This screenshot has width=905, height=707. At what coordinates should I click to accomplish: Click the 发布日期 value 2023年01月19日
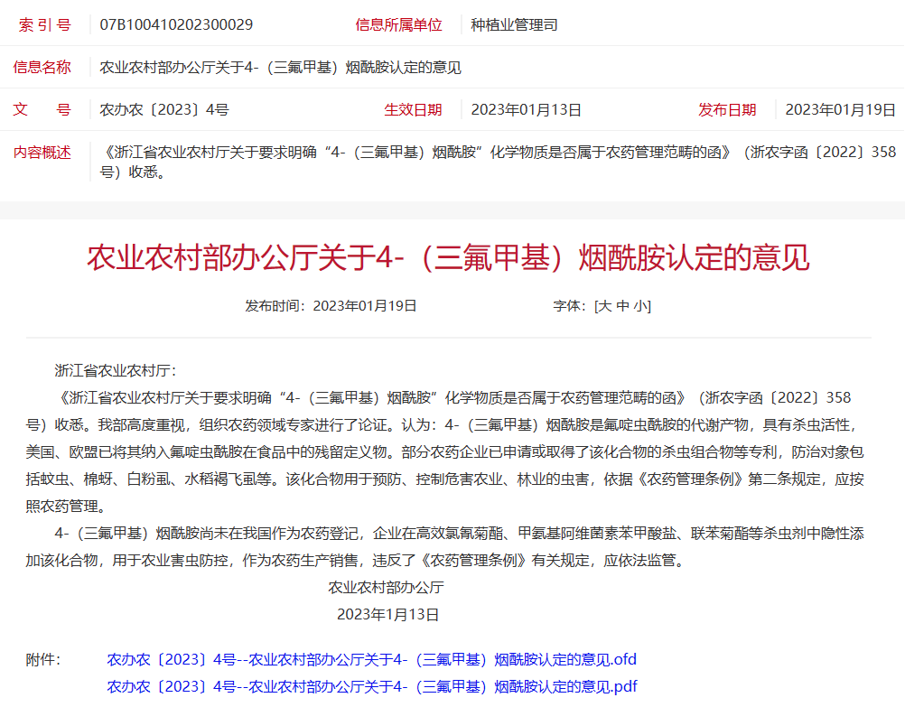(x=839, y=110)
